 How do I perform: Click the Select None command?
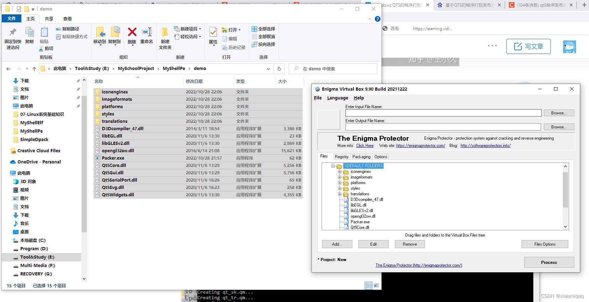(x=264, y=37)
